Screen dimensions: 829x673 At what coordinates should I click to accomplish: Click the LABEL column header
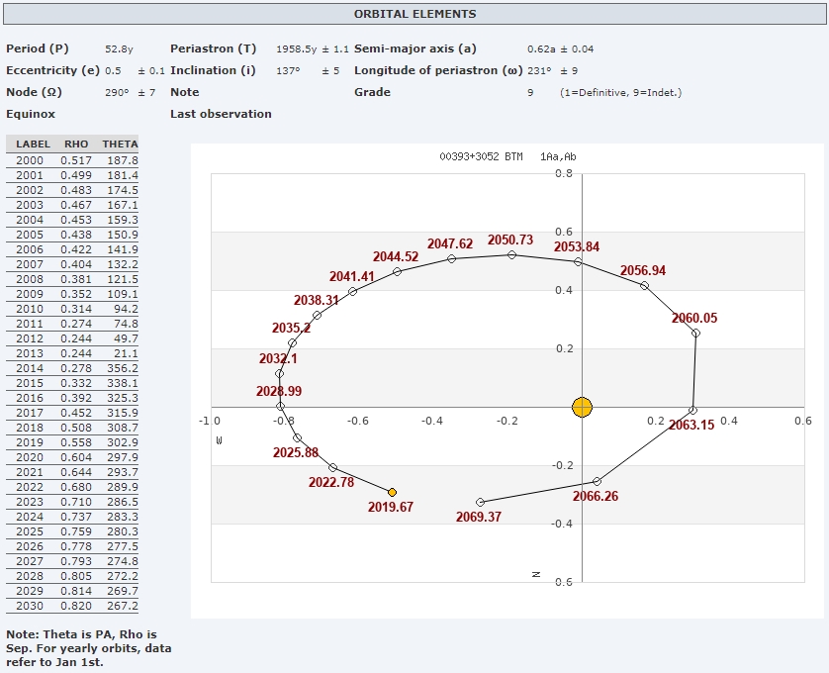tap(33, 144)
